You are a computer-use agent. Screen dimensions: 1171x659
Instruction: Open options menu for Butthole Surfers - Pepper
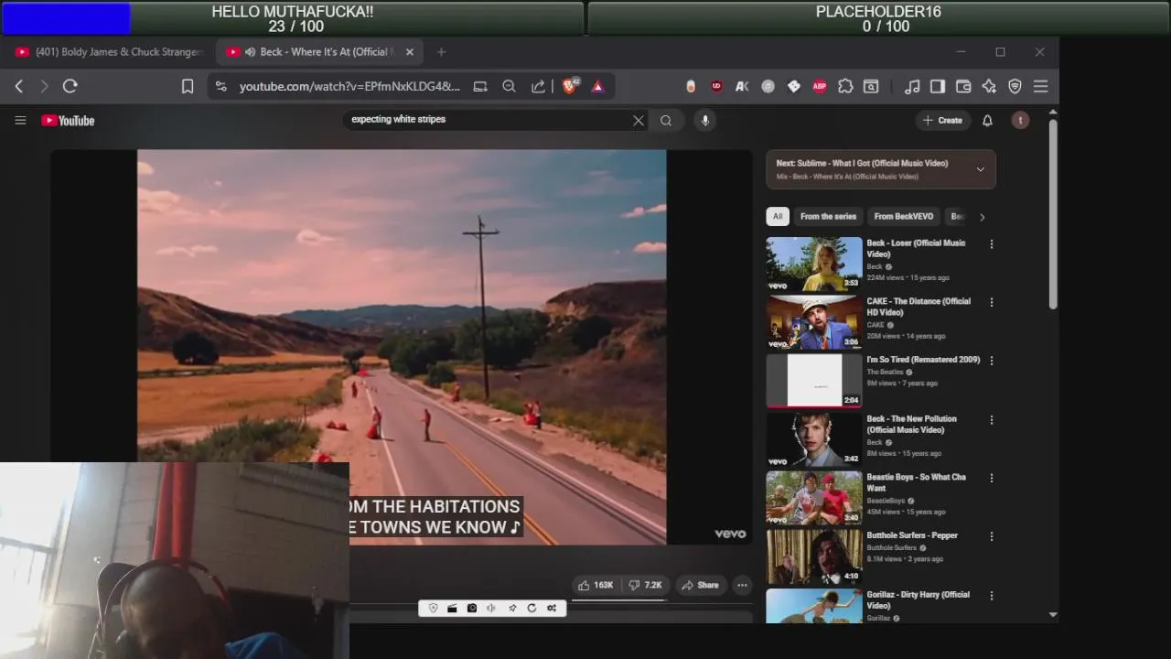(x=991, y=536)
